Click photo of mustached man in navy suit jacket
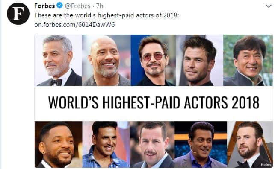The image size is (278, 169). click(152, 144)
